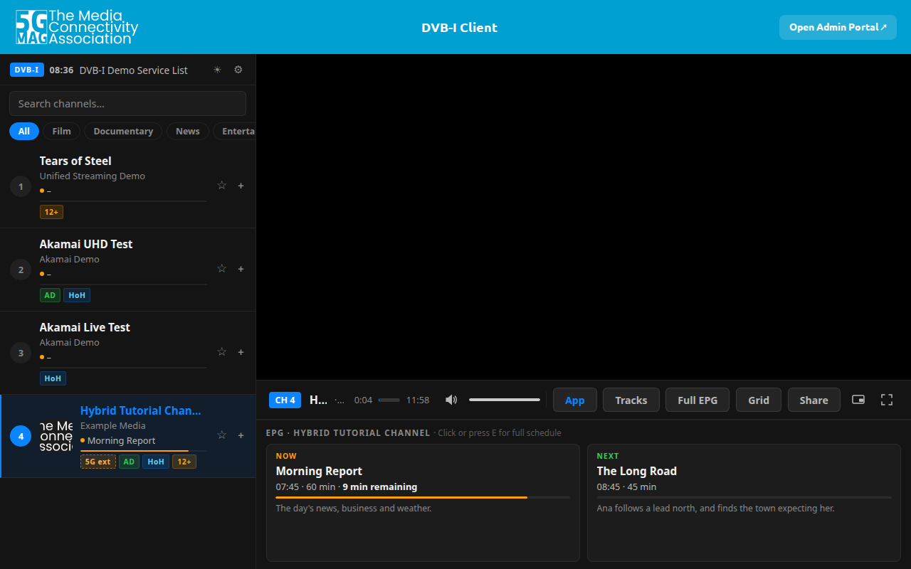The width and height of the screenshot is (911, 569).
Task: Toggle the App button in player bar
Action: (x=574, y=400)
